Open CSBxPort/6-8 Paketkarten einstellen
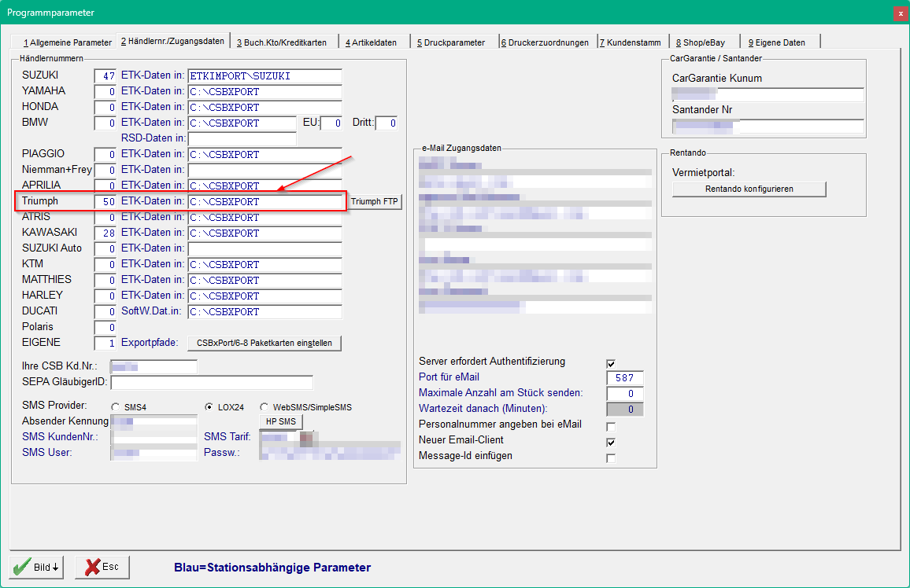This screenshot has height=588, width=910. coord(264,343)
